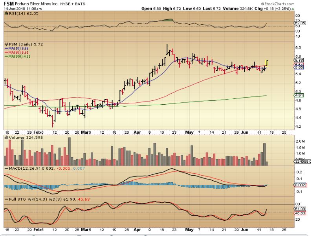Click the StockCharts.com copyright text
Viewport: 319px width, 236px height.
278,4
